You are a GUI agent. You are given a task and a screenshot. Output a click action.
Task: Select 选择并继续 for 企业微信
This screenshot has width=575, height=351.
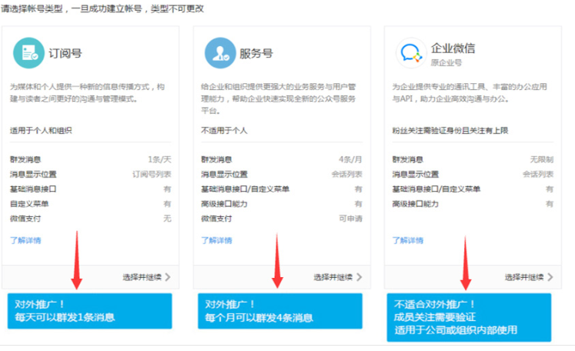pos(524,277)
